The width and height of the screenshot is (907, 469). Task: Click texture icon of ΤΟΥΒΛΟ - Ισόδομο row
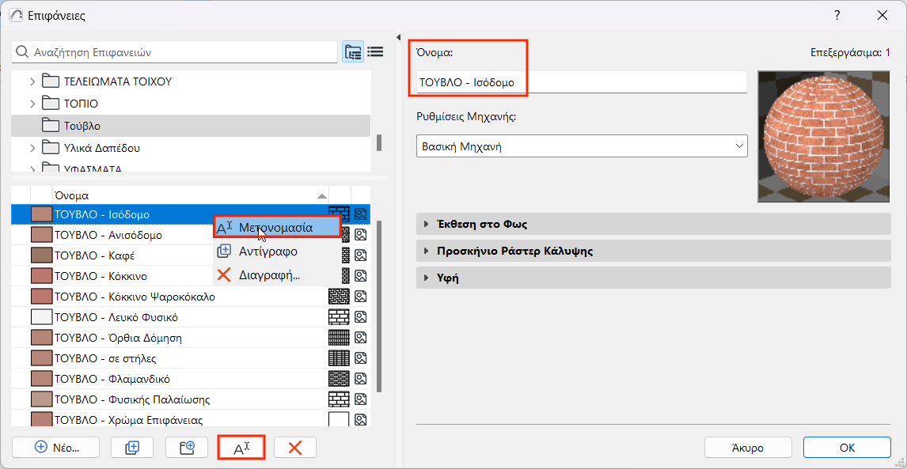tap(361, 214)
